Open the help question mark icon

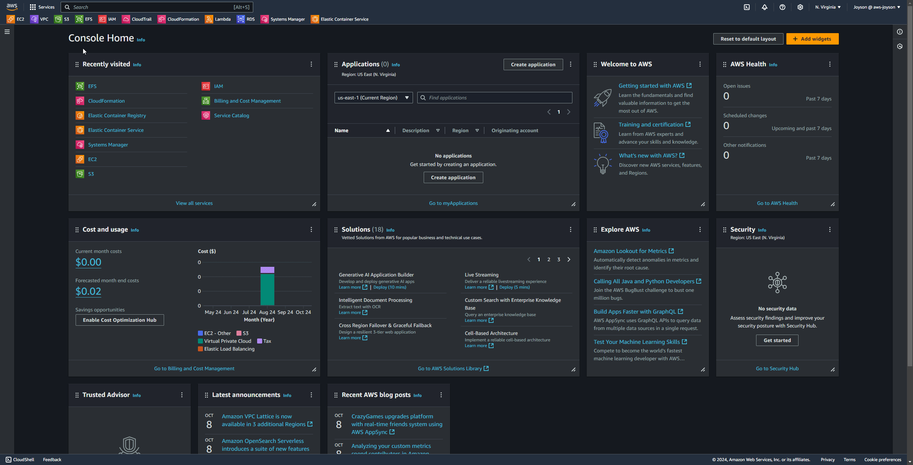click(x=782, y=7)
